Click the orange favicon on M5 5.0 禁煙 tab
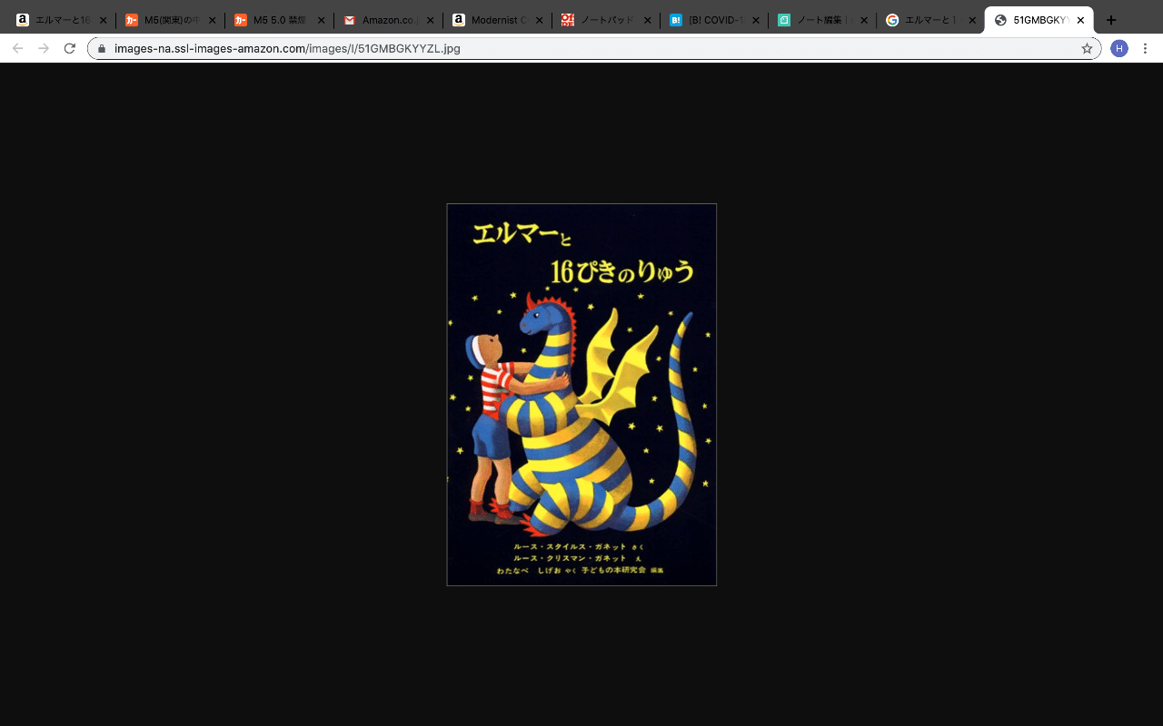This screenshot has height=726, width=1163. tap(241, 20)
